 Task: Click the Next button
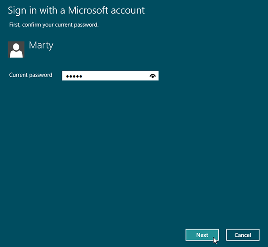tap(202, 235)
